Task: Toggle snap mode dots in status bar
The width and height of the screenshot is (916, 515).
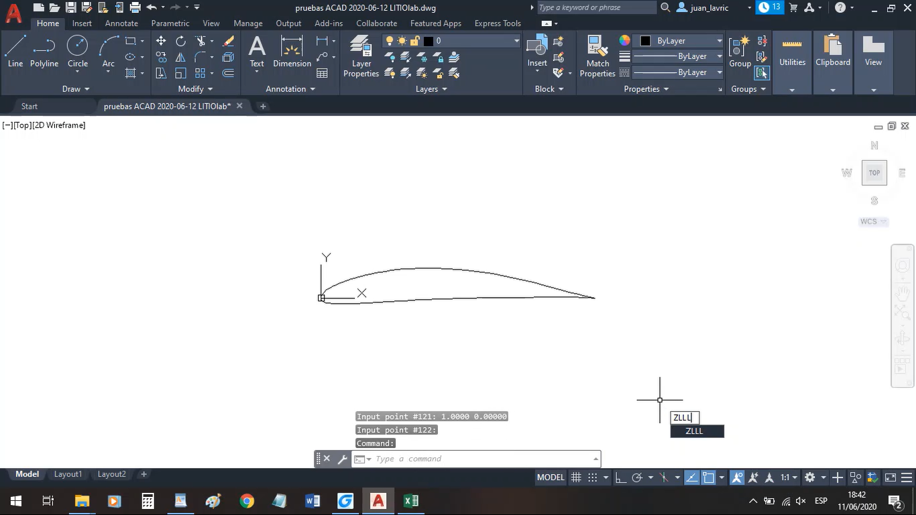Action: click(x=592, y=477)
